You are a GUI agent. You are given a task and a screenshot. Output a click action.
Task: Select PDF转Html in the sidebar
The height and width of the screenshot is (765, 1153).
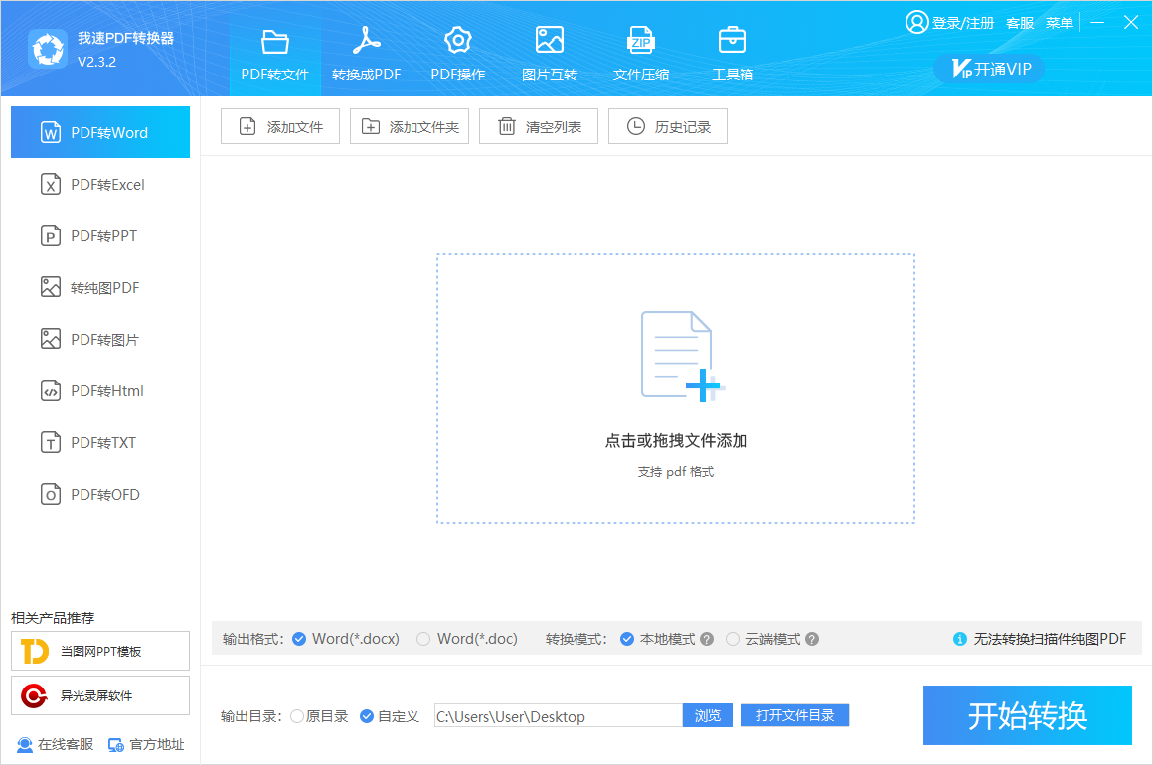point(100,391)
